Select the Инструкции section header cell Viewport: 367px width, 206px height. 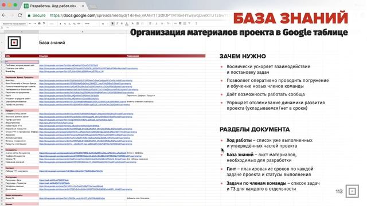point(22,177)
